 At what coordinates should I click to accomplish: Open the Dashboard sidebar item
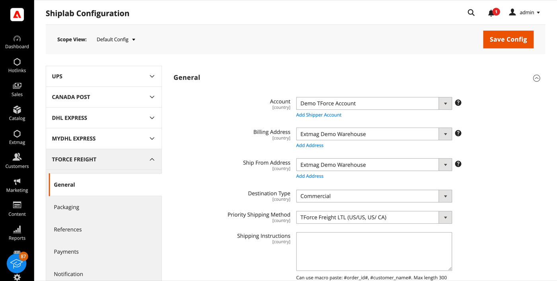[x=17, y=42]
